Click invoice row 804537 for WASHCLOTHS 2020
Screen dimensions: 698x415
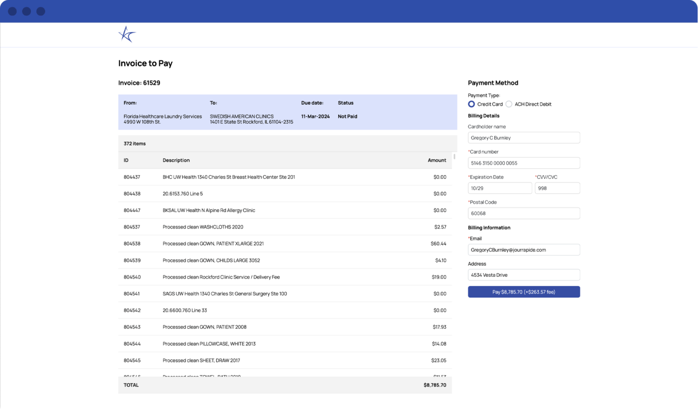tap(285, 227)
